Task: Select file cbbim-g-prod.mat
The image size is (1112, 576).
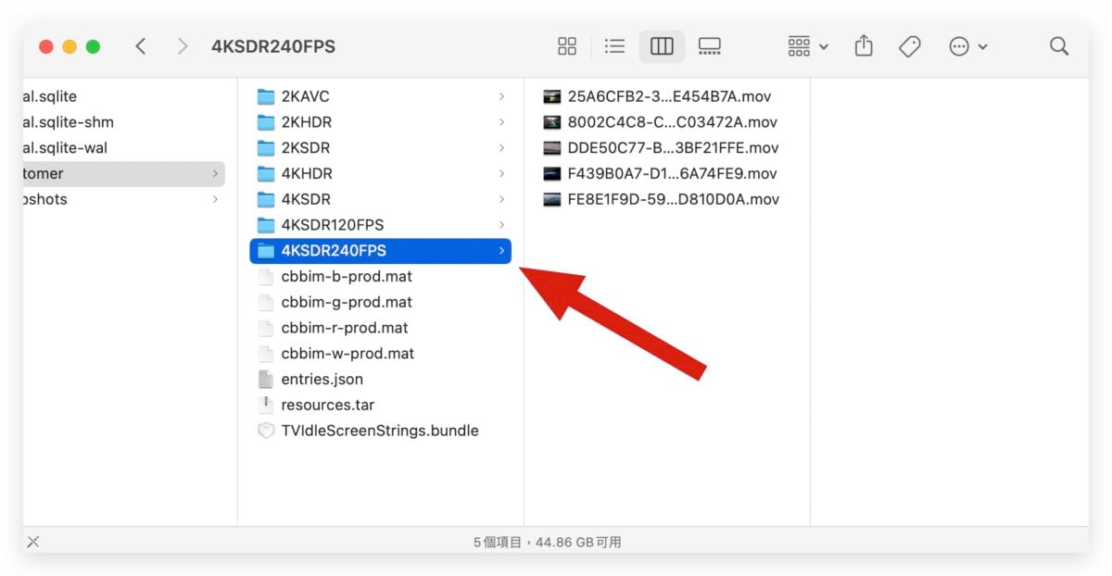Action: click(x=381, y=302)
